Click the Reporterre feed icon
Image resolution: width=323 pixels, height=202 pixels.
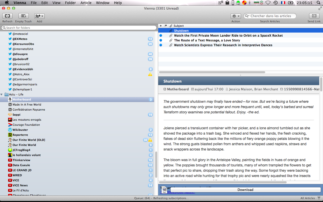(x=10, y=135)
